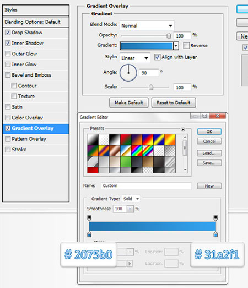Uncheck the Gradient Overlay checkbox
The width and height of the screenshot is (248, 288).
coord(8,128)
